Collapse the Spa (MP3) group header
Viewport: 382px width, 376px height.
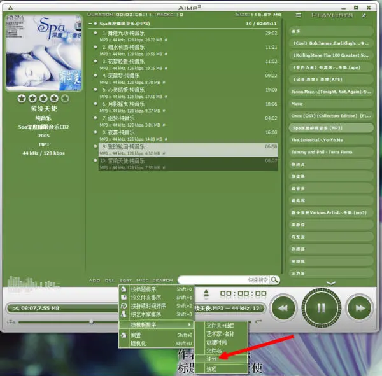tap(90, 24)
